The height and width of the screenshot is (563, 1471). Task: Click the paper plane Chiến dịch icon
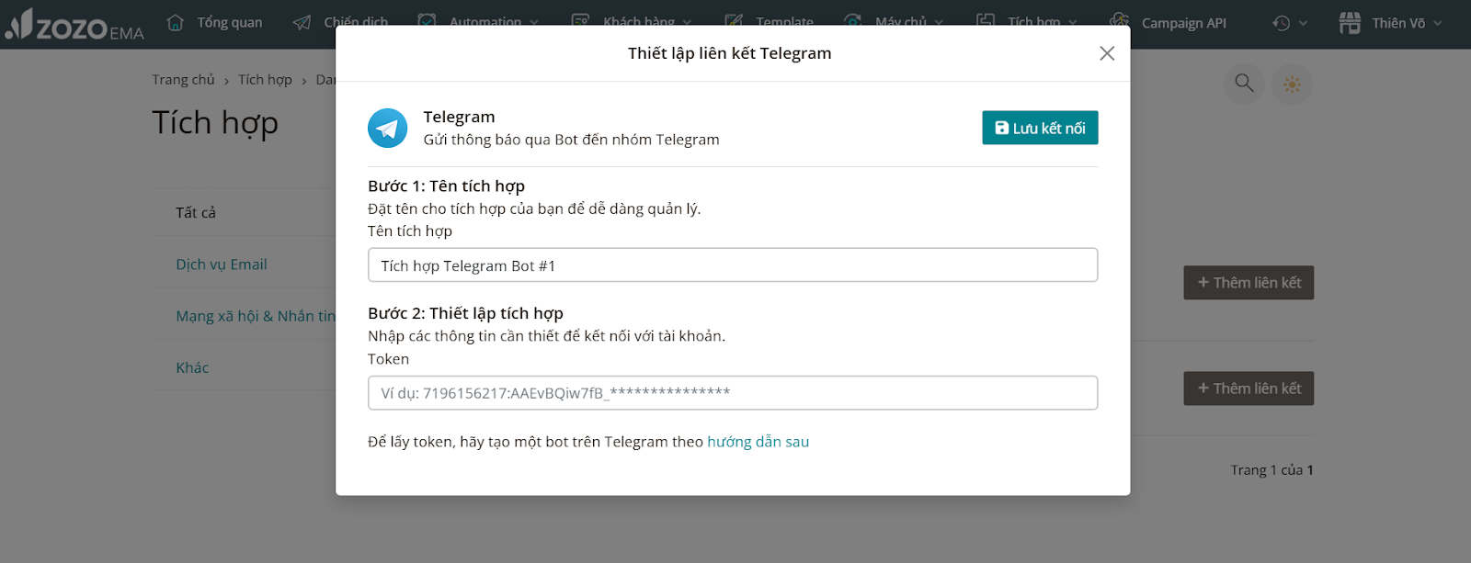[302, 23]
